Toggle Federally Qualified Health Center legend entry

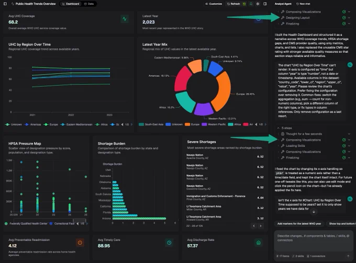coord(26,224)
